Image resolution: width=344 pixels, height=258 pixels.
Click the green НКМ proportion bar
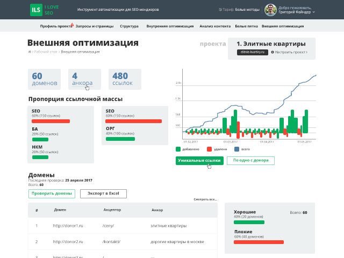tap(40, 157)
